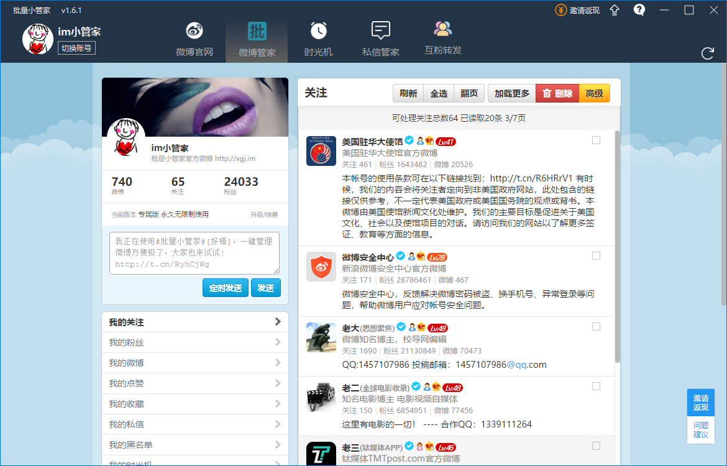This screenshot has width=727, height=466.
Task: Click the 升级/续费 link
Action: [264, 215]
